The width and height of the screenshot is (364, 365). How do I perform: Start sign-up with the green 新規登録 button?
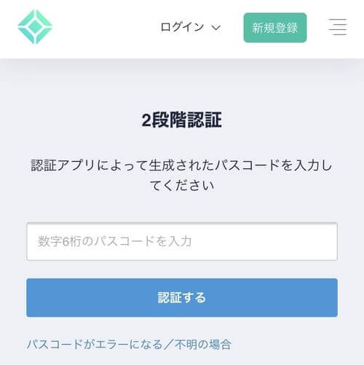point(275,28)
